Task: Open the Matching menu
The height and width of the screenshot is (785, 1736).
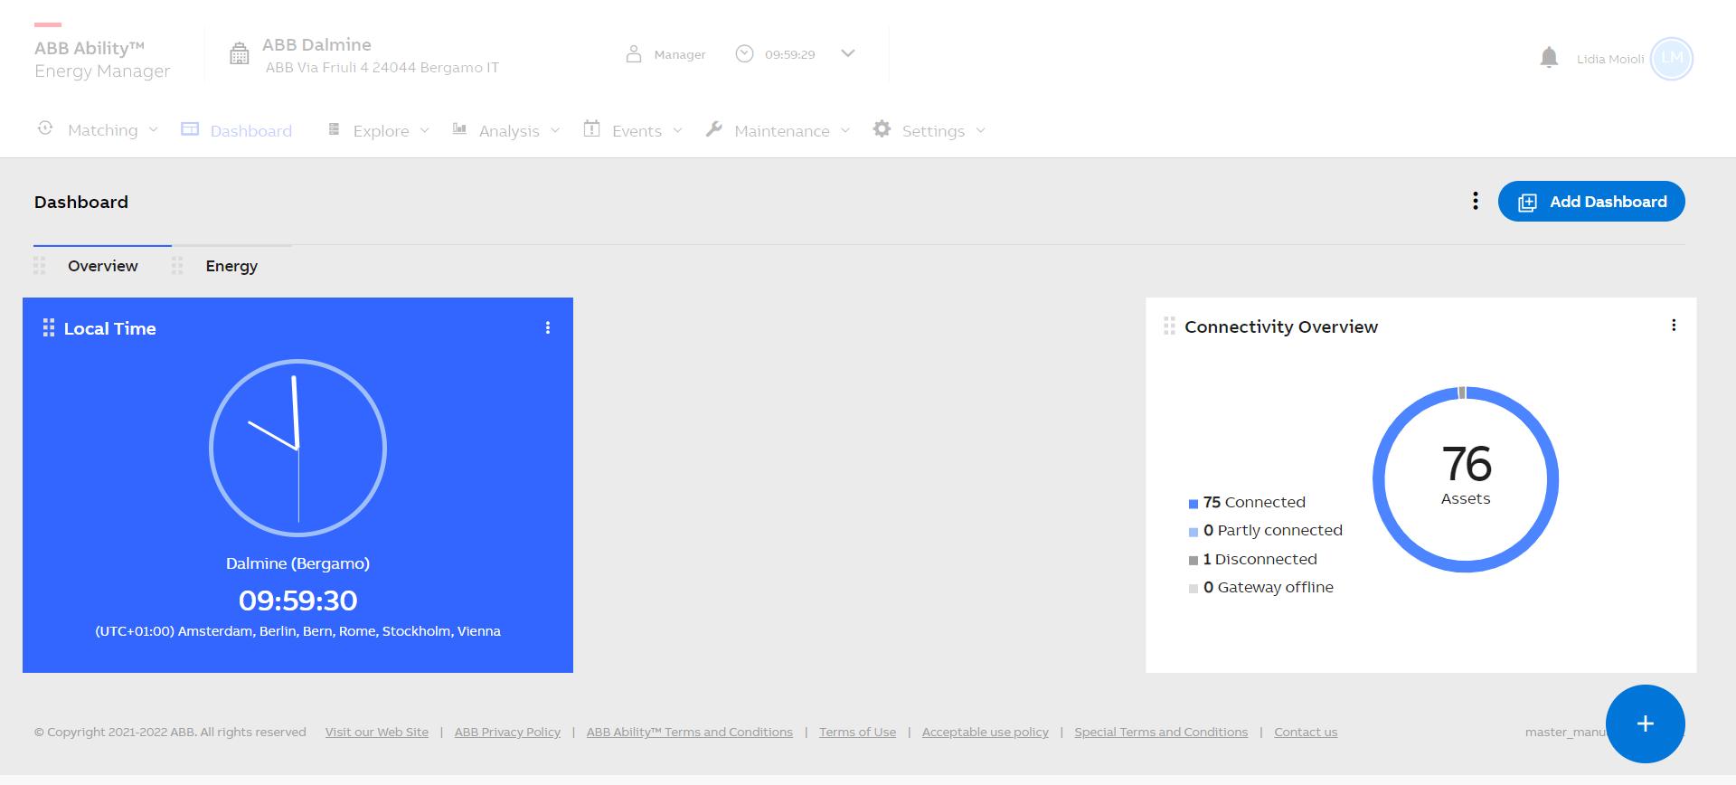Action: point(102,130)
